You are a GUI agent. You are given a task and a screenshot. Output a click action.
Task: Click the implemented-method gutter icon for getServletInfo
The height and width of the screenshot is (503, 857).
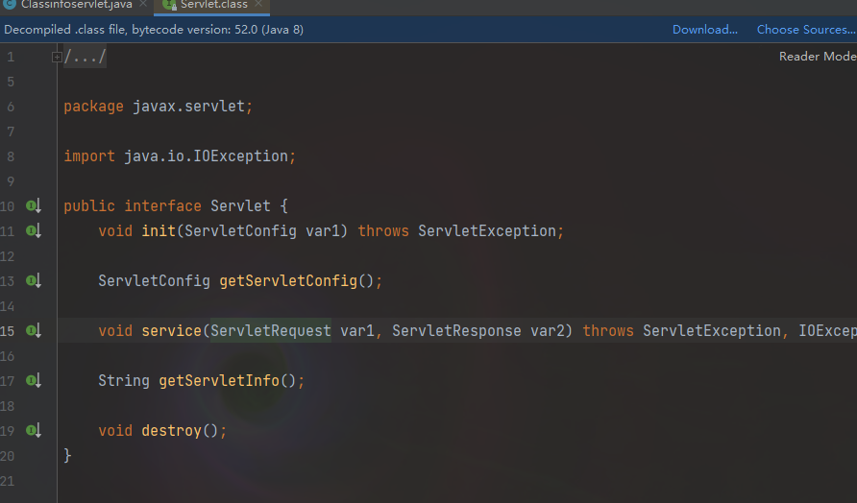[x=34, y=381]
